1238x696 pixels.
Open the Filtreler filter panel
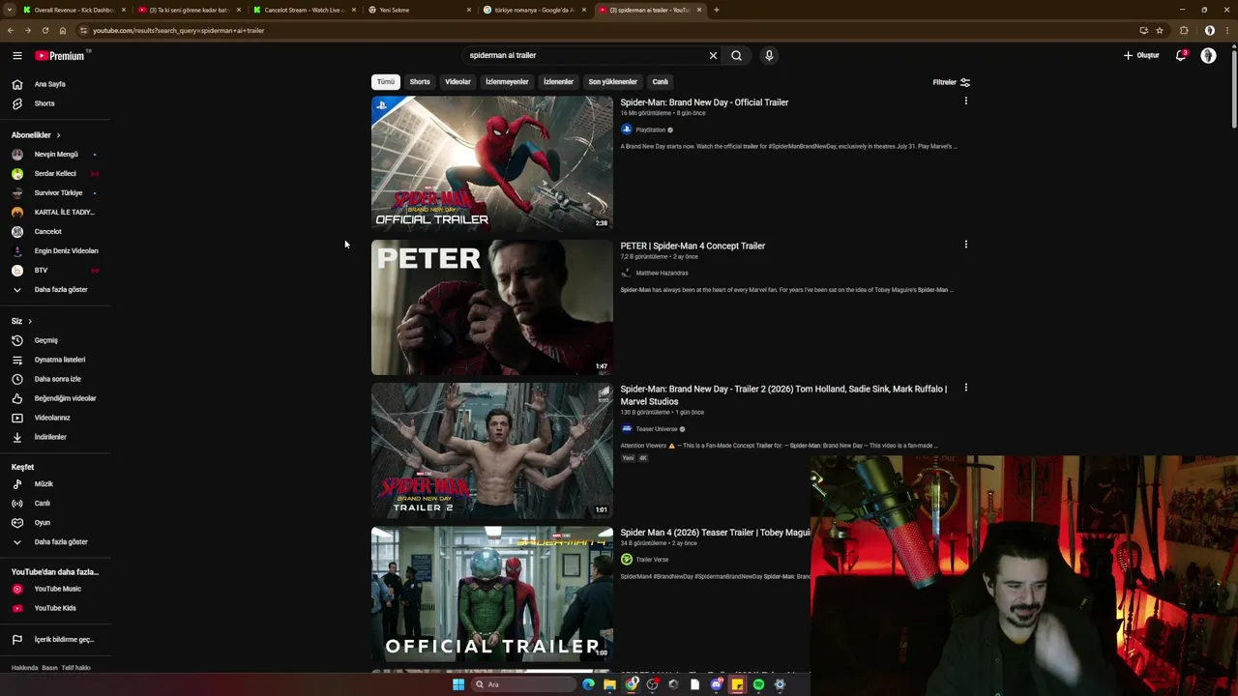tap(951, 82)
